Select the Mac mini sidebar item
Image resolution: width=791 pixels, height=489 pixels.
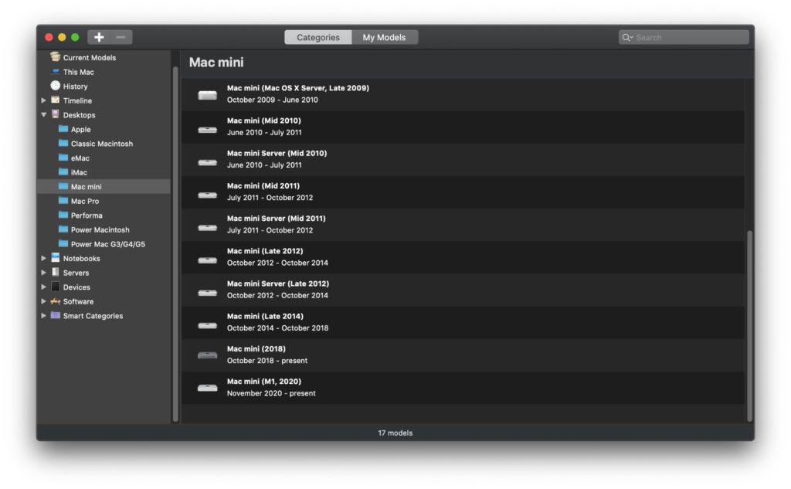point(104,186)
